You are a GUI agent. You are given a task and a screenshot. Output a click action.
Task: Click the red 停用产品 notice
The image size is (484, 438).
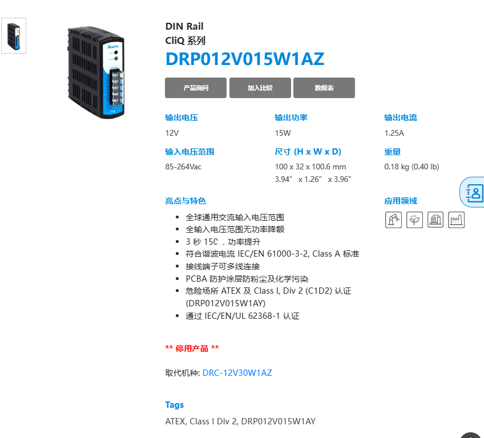click(x=192, y=348)
